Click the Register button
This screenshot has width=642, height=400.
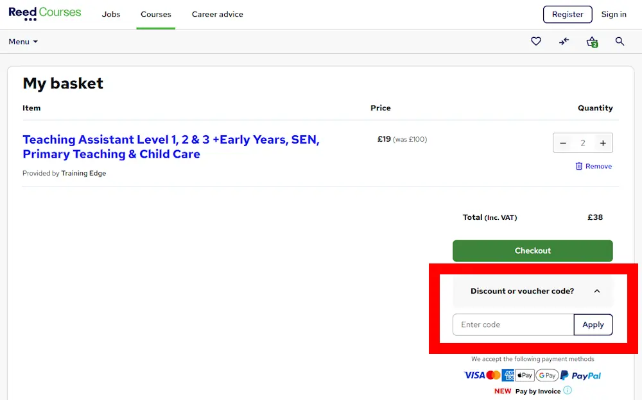point(568,14)
